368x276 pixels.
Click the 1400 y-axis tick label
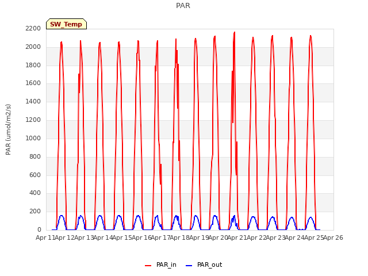[33, 101]
